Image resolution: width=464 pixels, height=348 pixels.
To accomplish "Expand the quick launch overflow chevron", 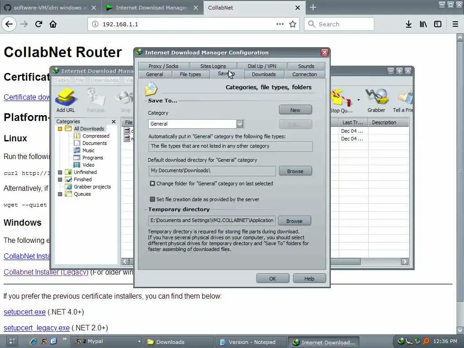I will pos(65,339).
